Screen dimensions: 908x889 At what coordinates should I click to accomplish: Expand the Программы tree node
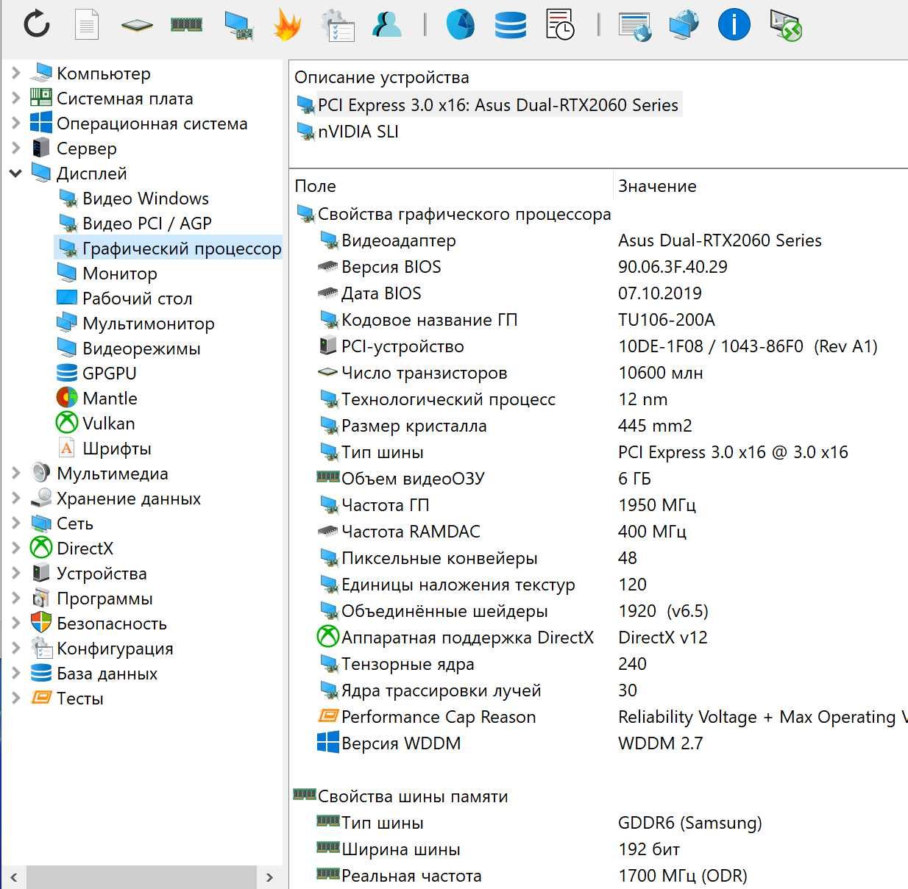[15, 599]
